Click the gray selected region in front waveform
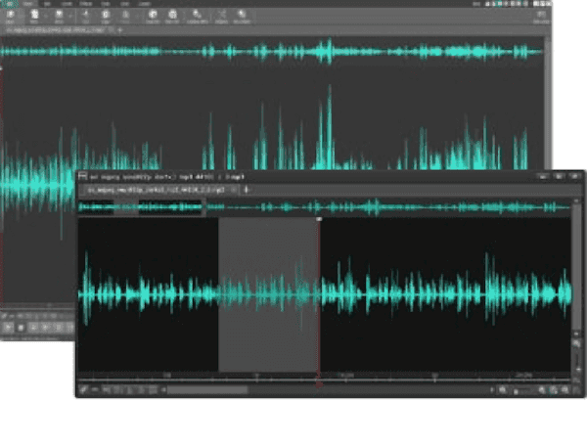The width and height of the screenshot is (587, 446). coord(268,294)
